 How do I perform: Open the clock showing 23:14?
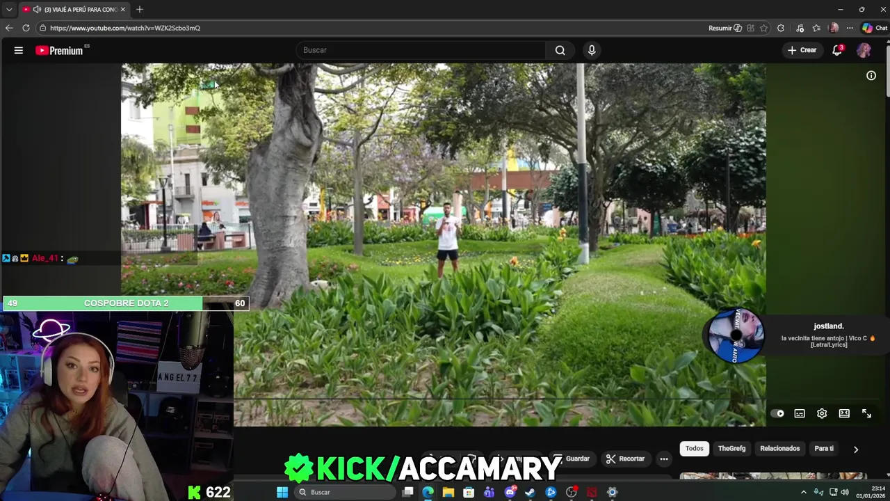(x=871, y=492)
